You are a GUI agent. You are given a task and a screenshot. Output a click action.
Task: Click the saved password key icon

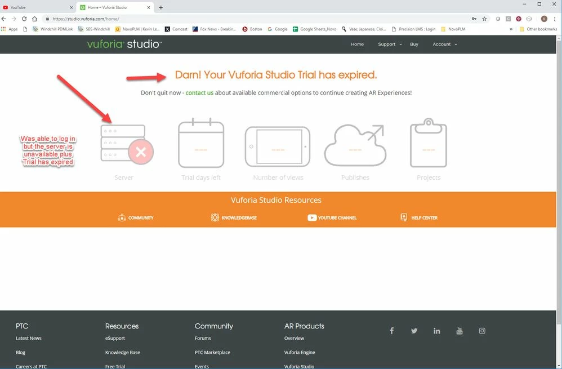(474, 19)
